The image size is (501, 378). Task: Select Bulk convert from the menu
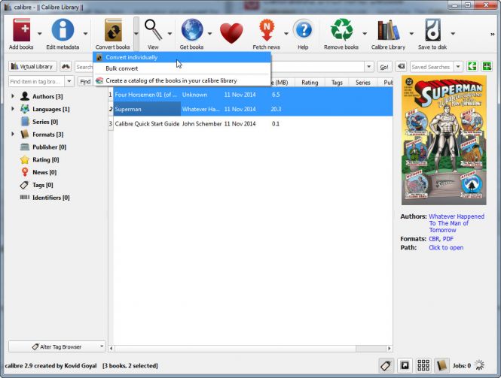tap(121, 68)
